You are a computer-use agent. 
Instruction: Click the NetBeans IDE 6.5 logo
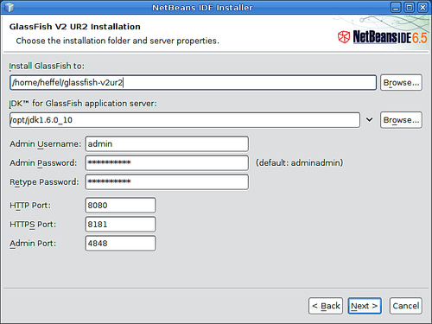coord(383,37)
